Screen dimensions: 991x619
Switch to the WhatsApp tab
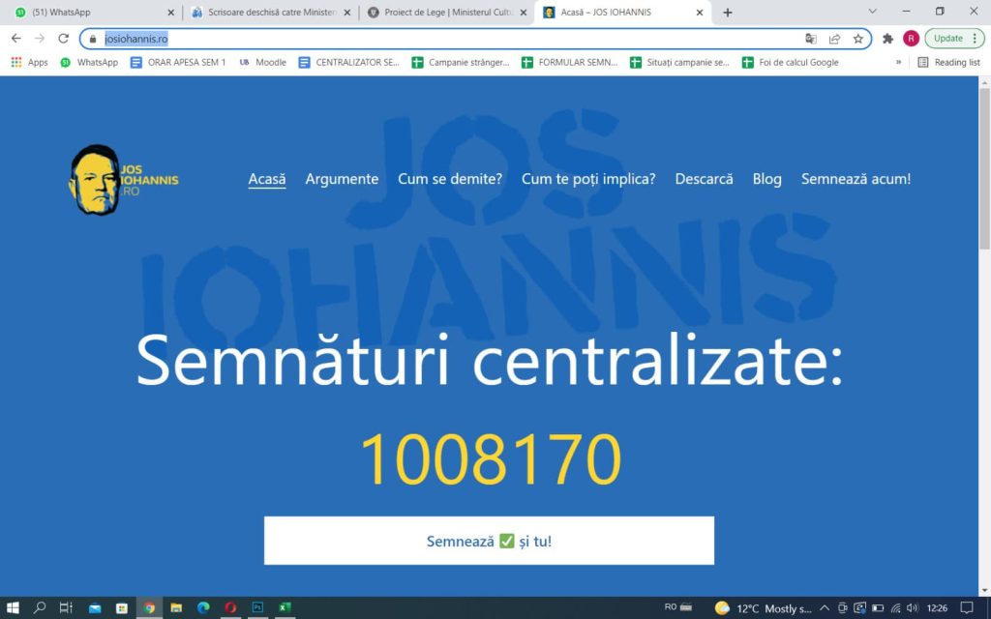click(x=93, y=12)
